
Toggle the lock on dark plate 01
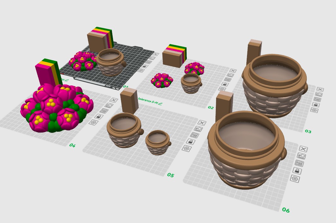[145, 66]
